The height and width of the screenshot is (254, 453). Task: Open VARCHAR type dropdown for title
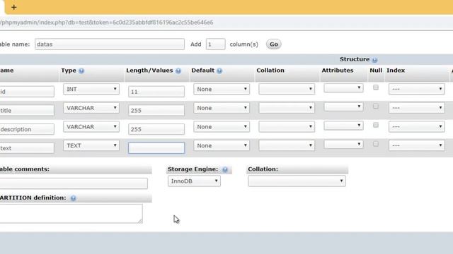[x=91, y=108]
